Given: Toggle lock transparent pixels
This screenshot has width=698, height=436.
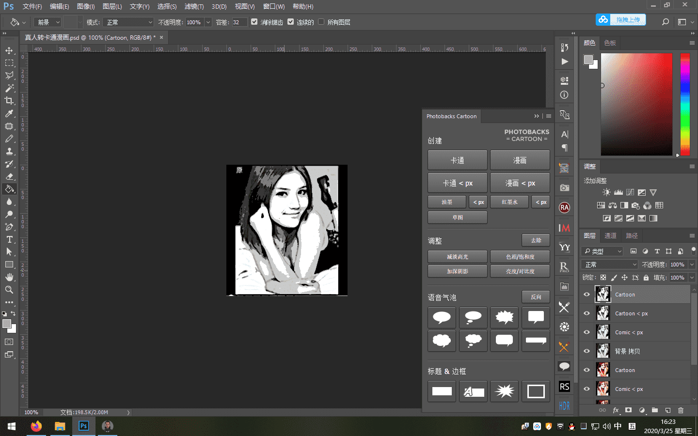Looking at the screenshot, I should (x=603, y=278).
